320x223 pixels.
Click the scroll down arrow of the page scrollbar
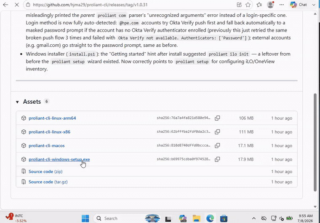[x=315, y=207]
